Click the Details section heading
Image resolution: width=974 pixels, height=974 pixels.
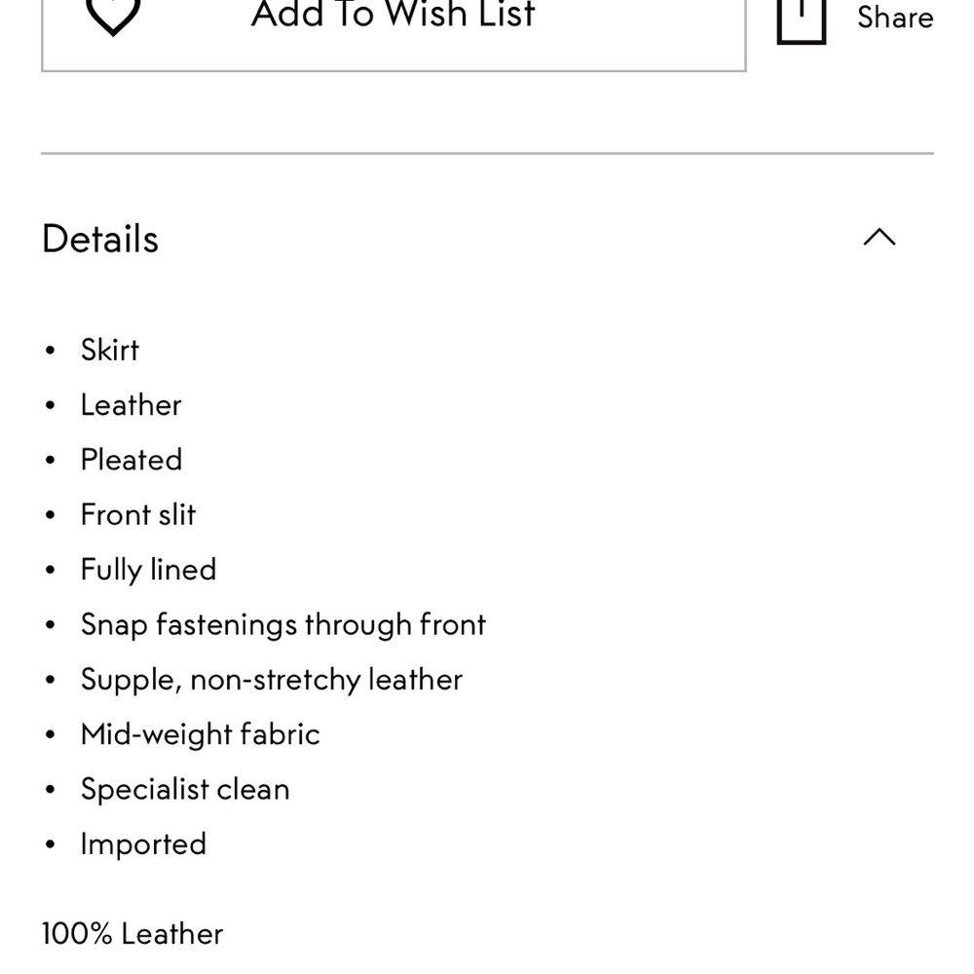(x=100, y=239)
